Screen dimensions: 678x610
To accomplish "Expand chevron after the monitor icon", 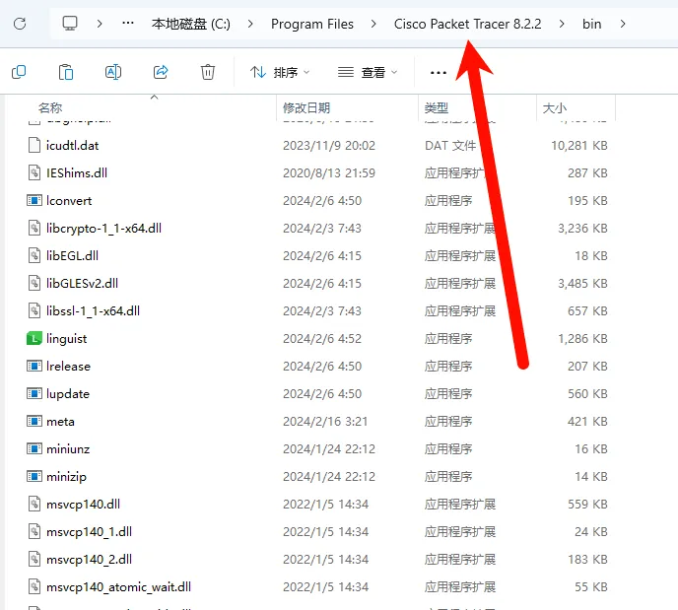I will [100, 24].
